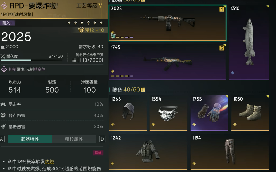Select the RPD machine gun slot 2025
The image size is (276, 172).
[167, 23]
